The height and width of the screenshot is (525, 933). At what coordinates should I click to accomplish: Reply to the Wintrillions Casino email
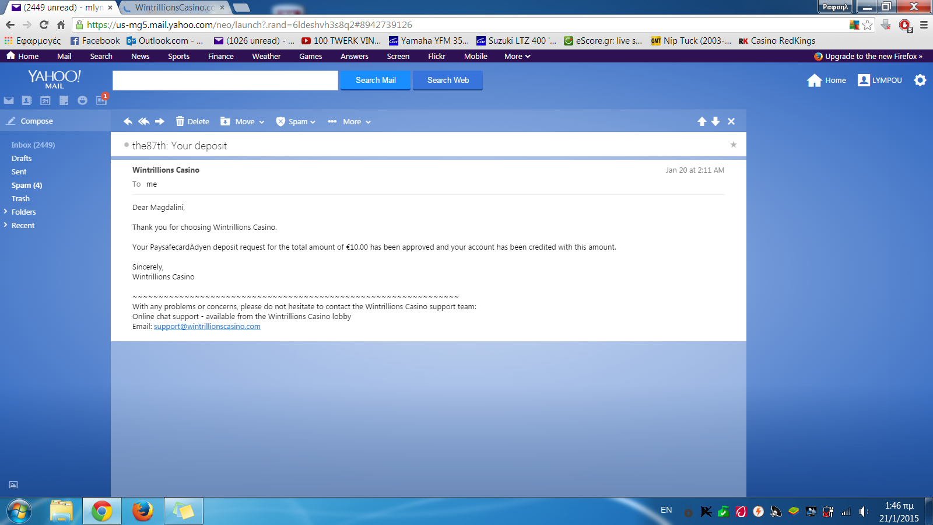point(128,121)
